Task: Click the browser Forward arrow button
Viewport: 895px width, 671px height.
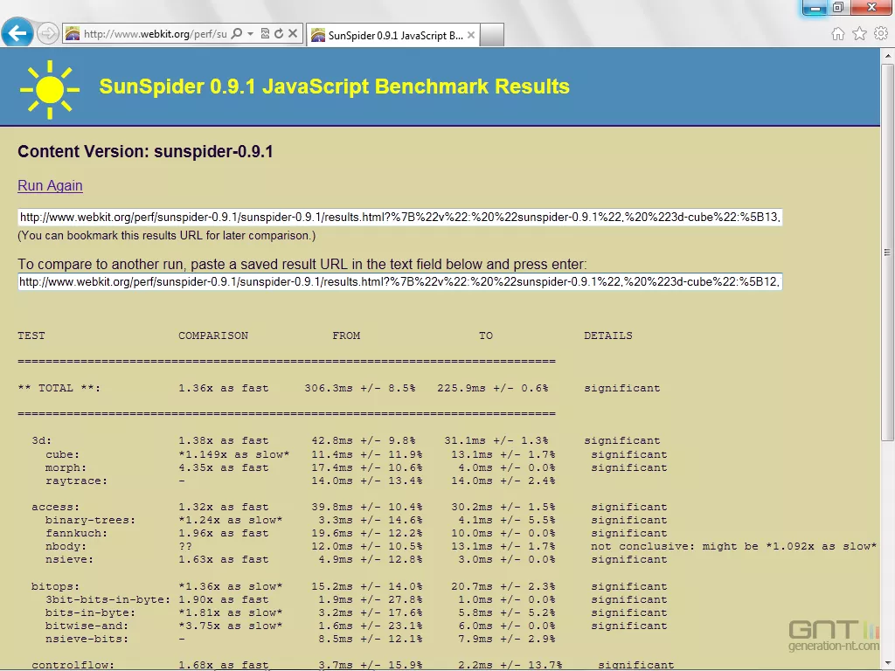Action: pos(48,34)
